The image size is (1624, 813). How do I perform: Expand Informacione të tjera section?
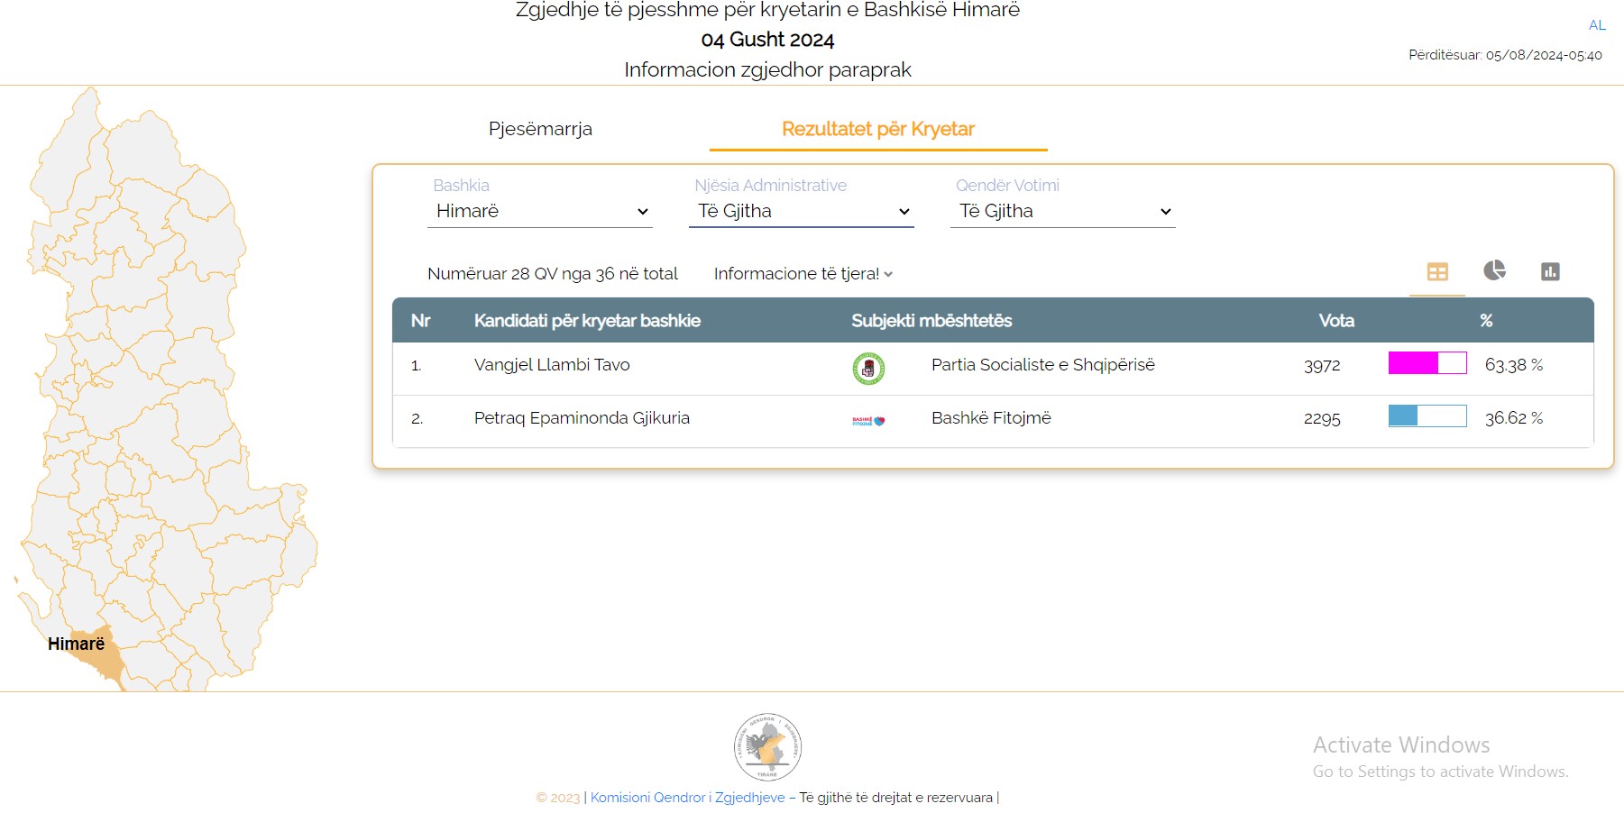point(803,274)
